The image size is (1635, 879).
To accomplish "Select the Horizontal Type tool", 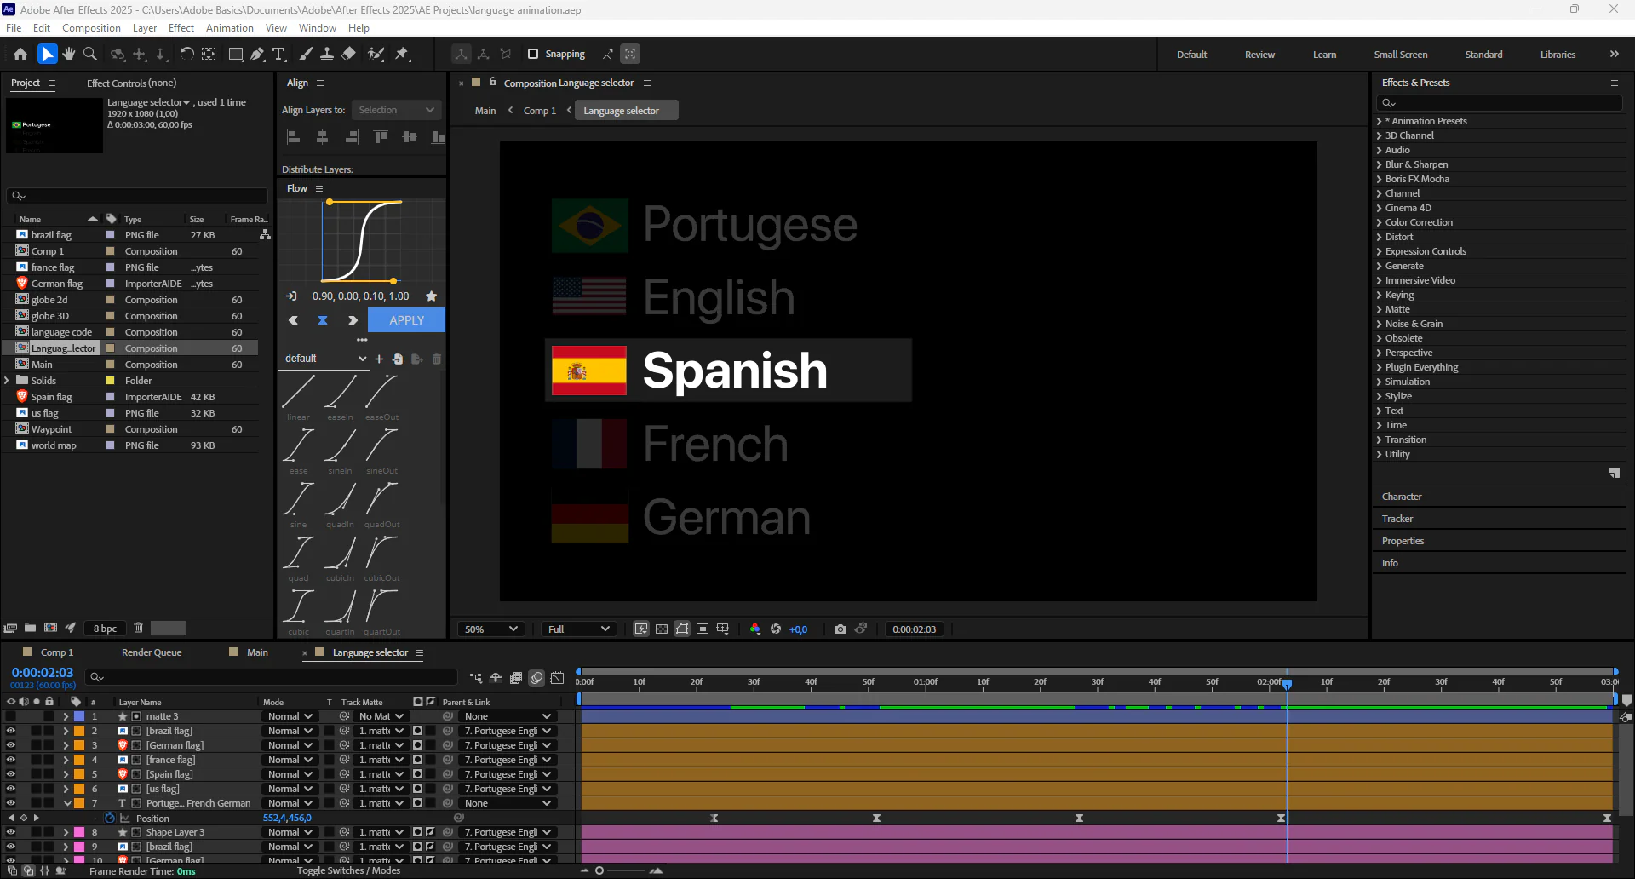I will (x=278, y=54).
